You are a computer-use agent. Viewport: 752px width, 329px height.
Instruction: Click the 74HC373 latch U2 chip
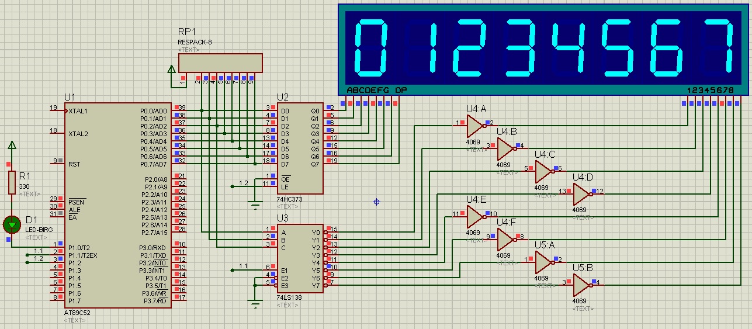click(x=300, y=148)
